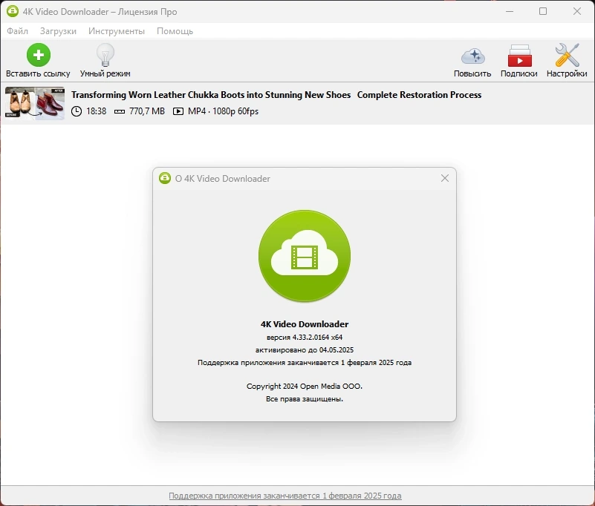Minimize the main window
The image size is (595, 506).
(x=510, y=11)
